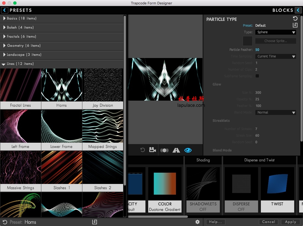Collapse the Presets panel with back arrow
Screen dimensions: 303x226
coord(5,10)
